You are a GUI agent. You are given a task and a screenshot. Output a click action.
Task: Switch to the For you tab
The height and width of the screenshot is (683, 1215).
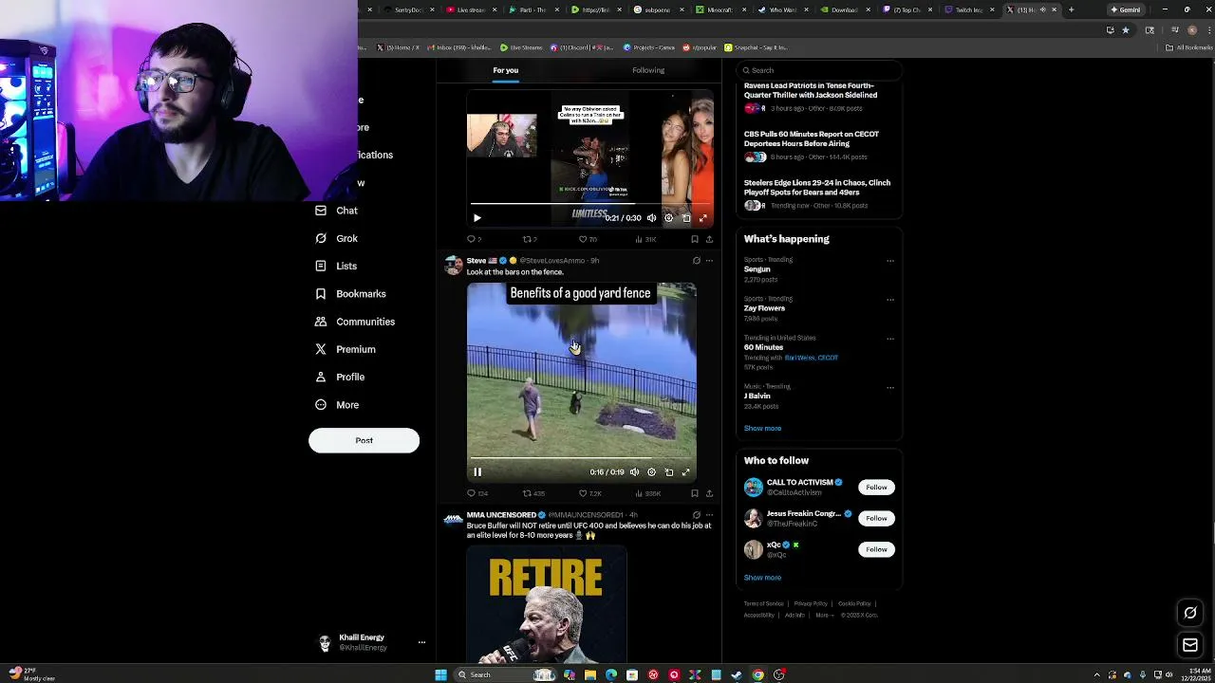point(505,70)
